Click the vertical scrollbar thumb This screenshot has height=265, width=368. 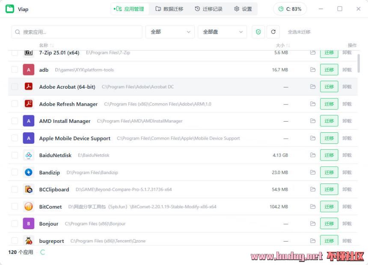(359, 63)
